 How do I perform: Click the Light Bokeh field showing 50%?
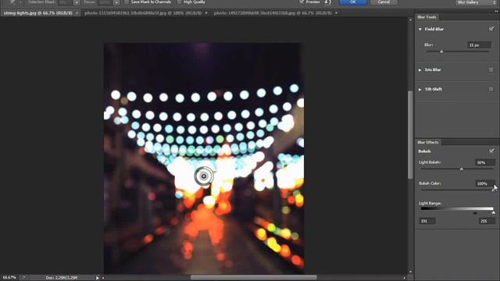pos(484,162)
